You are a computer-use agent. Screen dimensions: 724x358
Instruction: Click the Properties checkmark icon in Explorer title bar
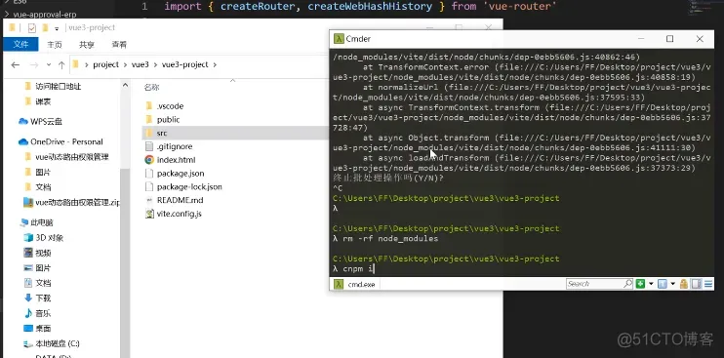click(32, 28)
